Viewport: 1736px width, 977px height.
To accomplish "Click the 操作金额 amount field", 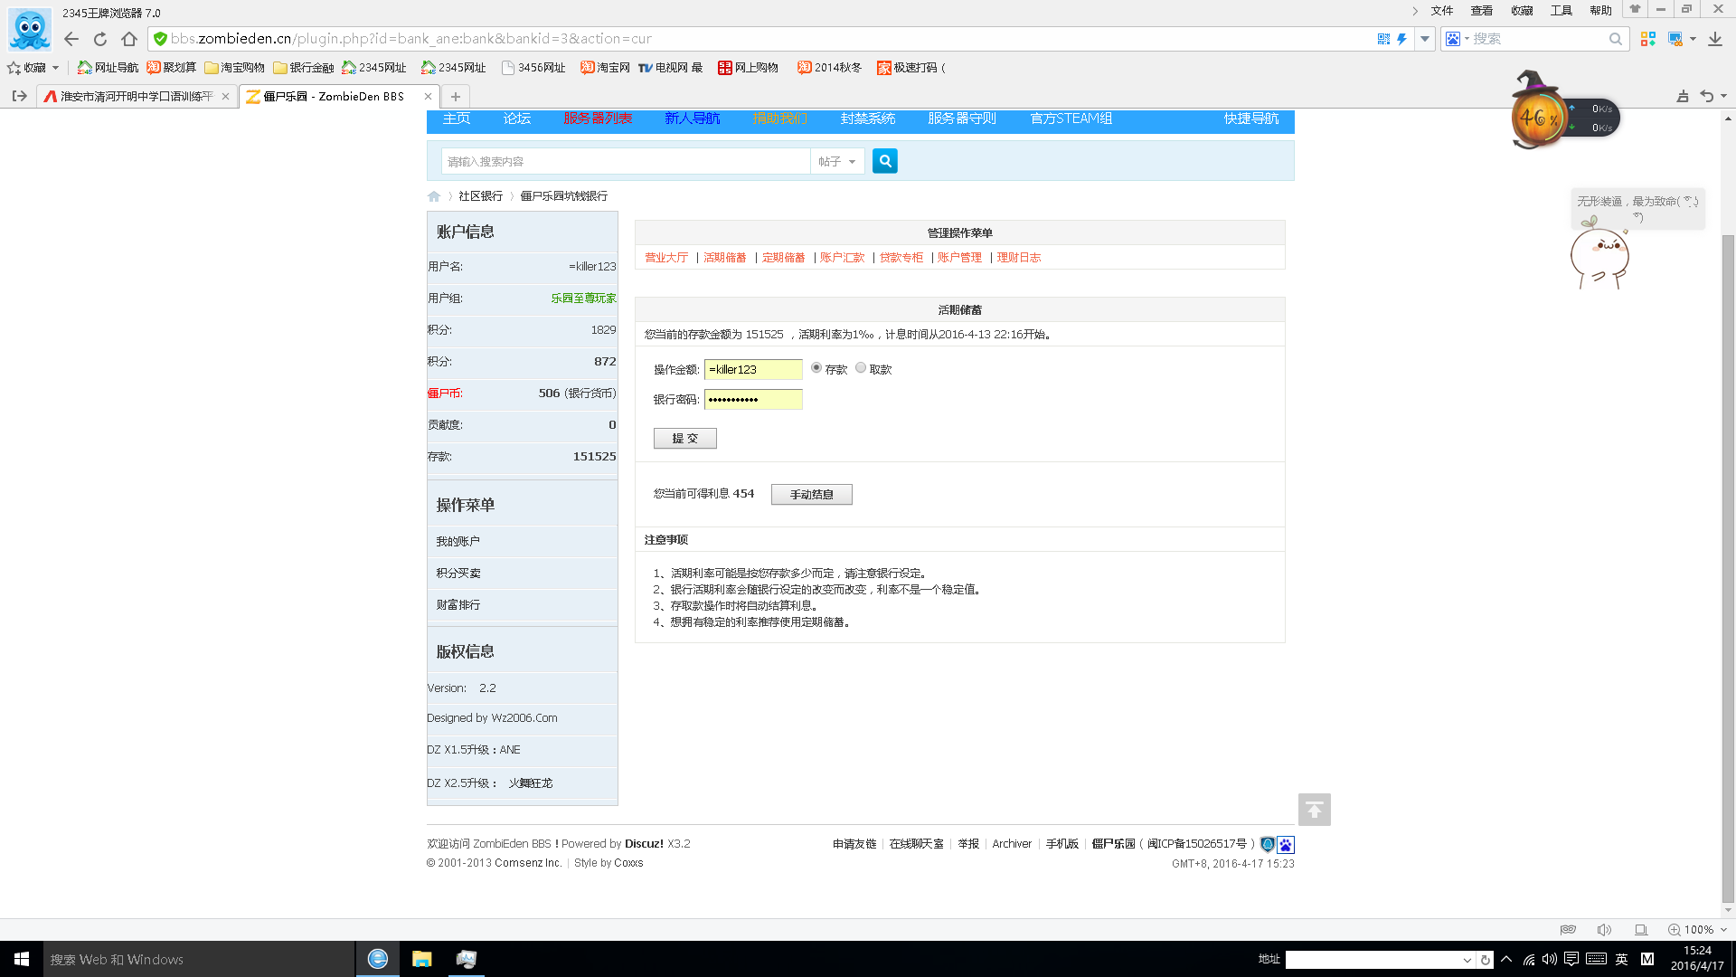I will point(753,369).
